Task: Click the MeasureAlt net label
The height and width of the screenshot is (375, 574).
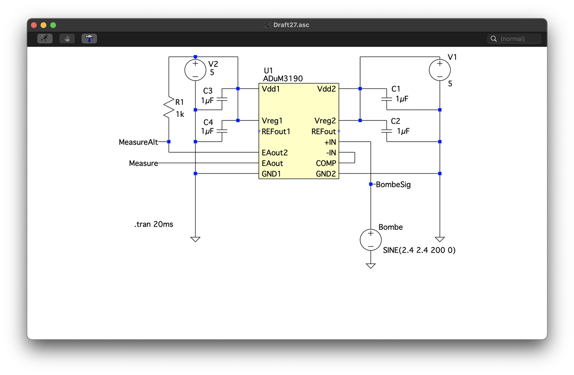Action: click(x=138, y=142)
